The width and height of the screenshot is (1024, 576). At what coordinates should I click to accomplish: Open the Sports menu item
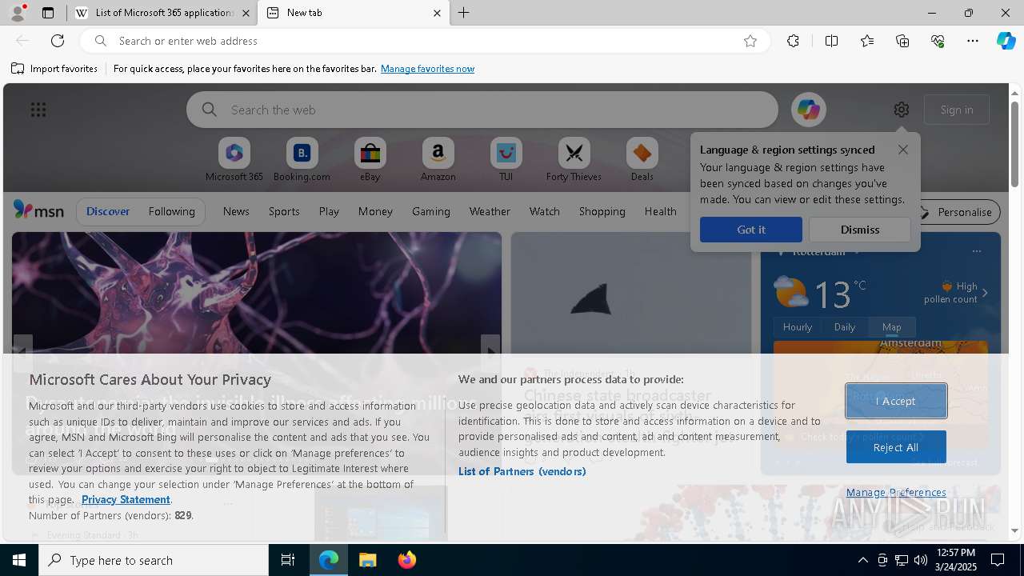coord(284,211)
